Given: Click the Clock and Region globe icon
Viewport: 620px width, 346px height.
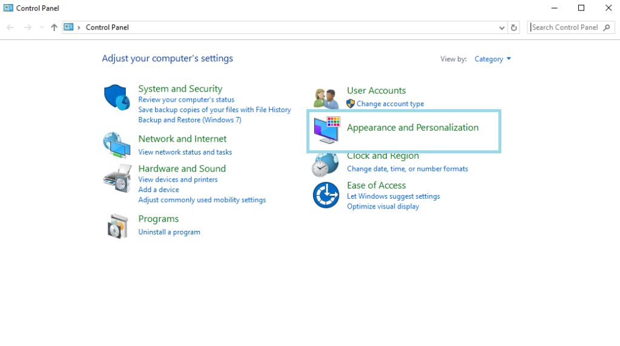Looking at the screenshot, I should pos(325,165).
